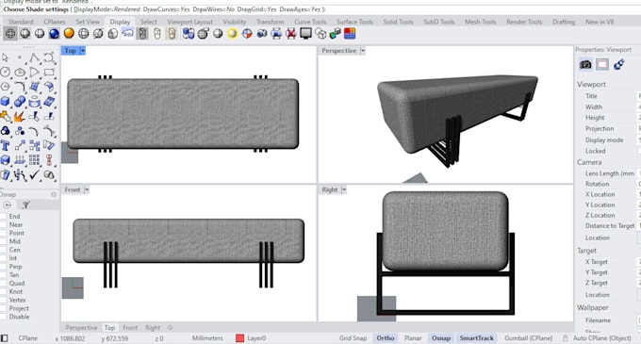Click the black monitor display icon
This screenshot has height=344, width=641.
tap(305, 34)
